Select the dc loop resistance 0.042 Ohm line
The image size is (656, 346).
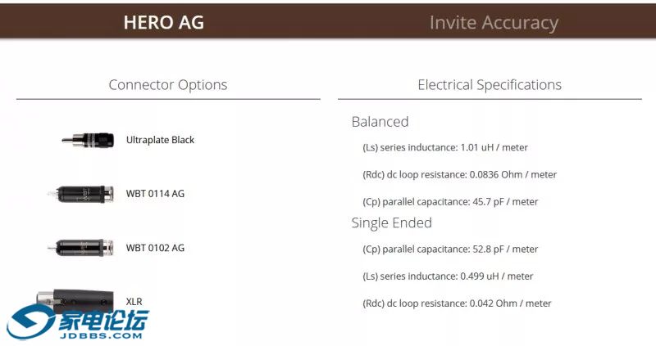point(457,303)
